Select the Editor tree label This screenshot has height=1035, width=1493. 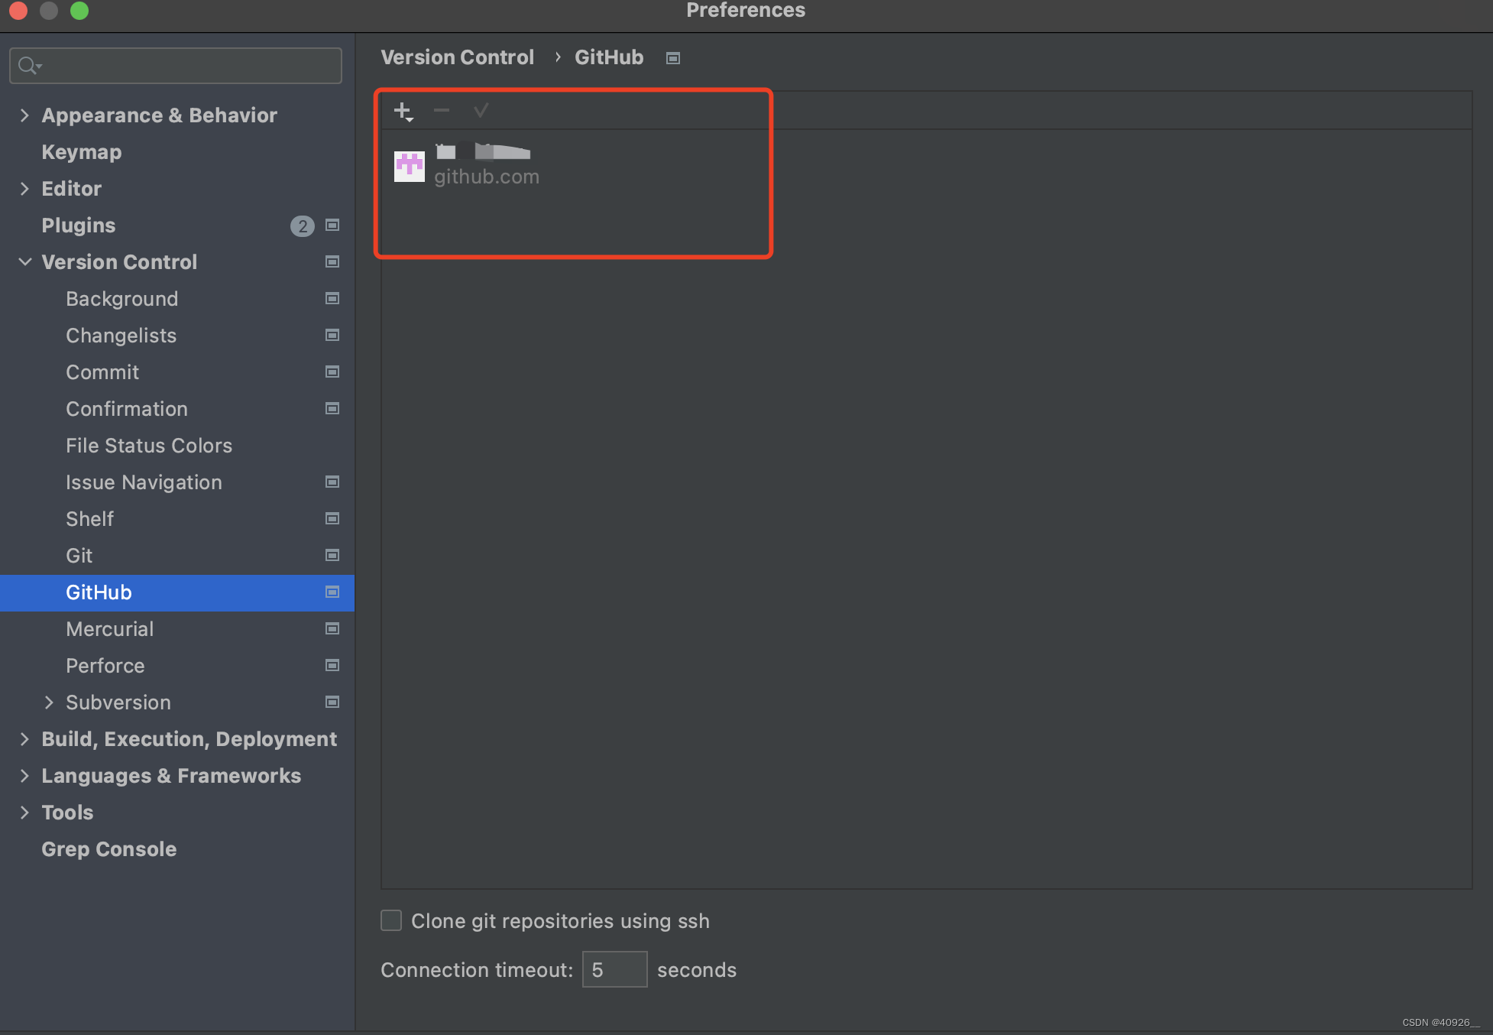(71, 189)
